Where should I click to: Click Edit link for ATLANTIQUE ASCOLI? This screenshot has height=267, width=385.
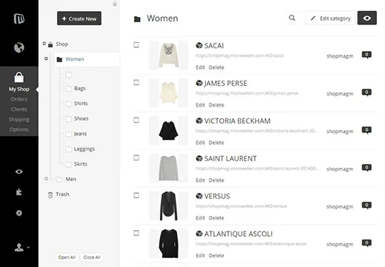point(200,256)
